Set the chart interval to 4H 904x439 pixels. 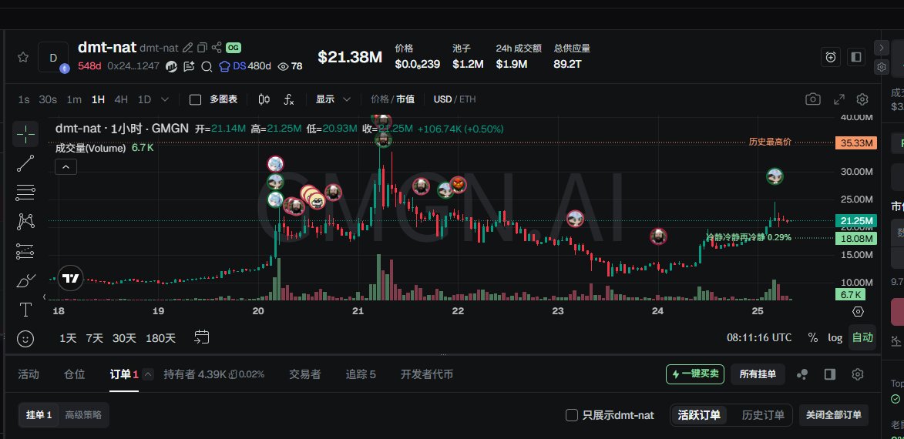pos(121,99)
